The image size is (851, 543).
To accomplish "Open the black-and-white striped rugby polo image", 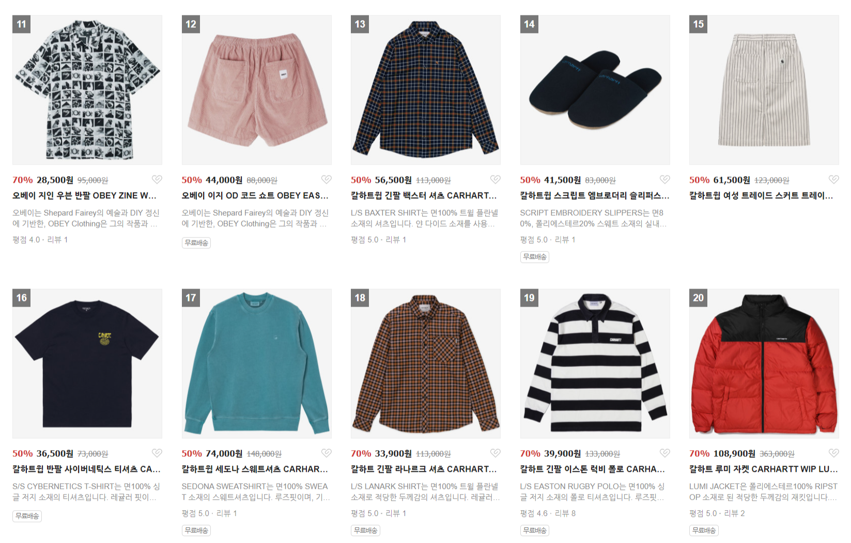I will coord(595,363).
